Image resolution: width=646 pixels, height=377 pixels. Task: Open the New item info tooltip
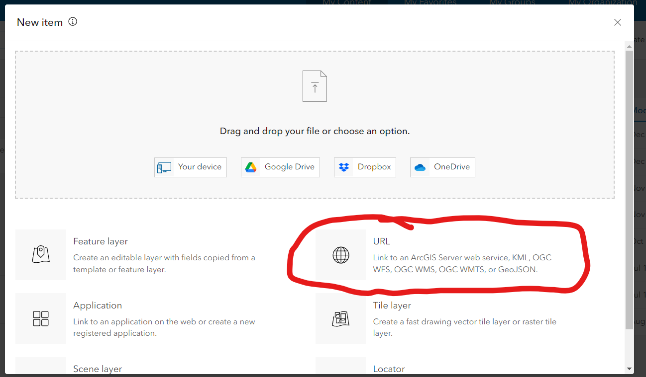[73, 22]
